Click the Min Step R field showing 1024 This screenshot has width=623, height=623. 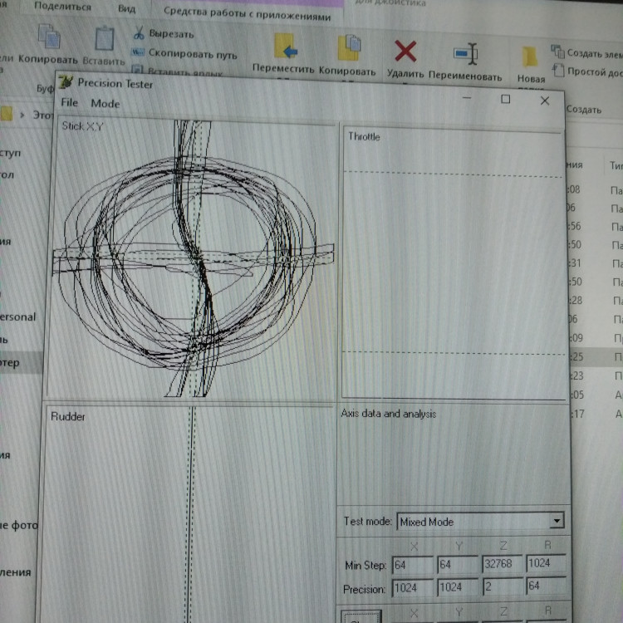(x=546, y=562)
